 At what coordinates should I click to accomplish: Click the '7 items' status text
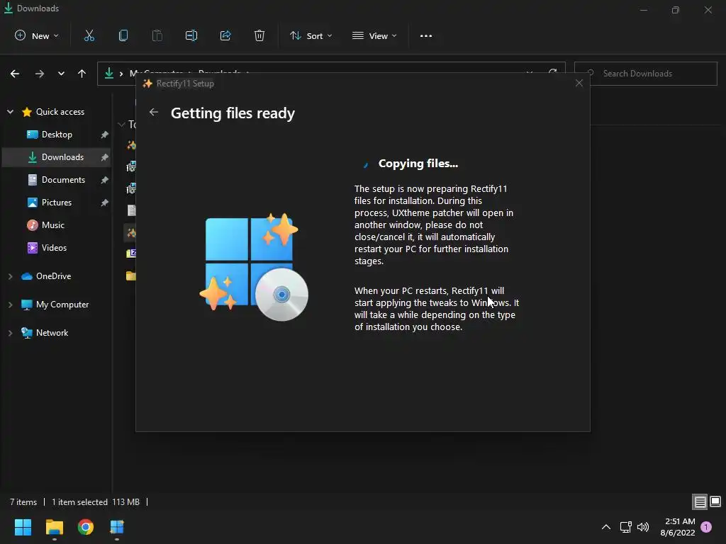(23, 502)
